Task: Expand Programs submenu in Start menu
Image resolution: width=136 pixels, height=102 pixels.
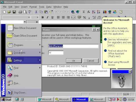Action: pyautogui.click(x=23, y=45)
